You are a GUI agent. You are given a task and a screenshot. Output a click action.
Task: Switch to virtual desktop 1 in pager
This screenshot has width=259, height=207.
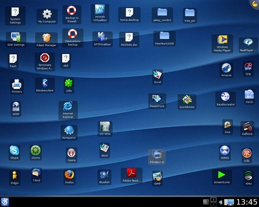[x=213, y=200]
